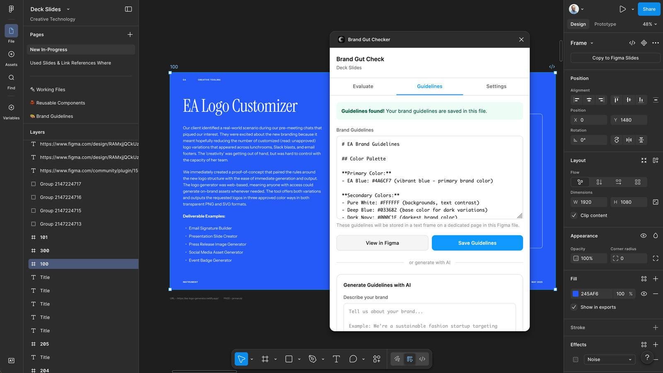Align selection to left
Screen dimensions: 663x373
[576, 100]
